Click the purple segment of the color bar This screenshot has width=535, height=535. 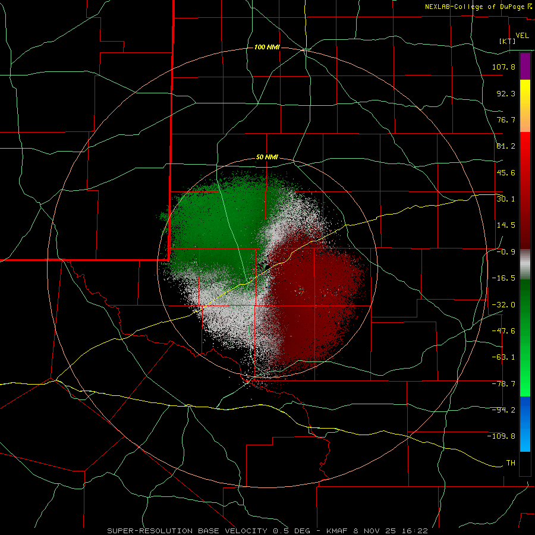click(525, 66)
